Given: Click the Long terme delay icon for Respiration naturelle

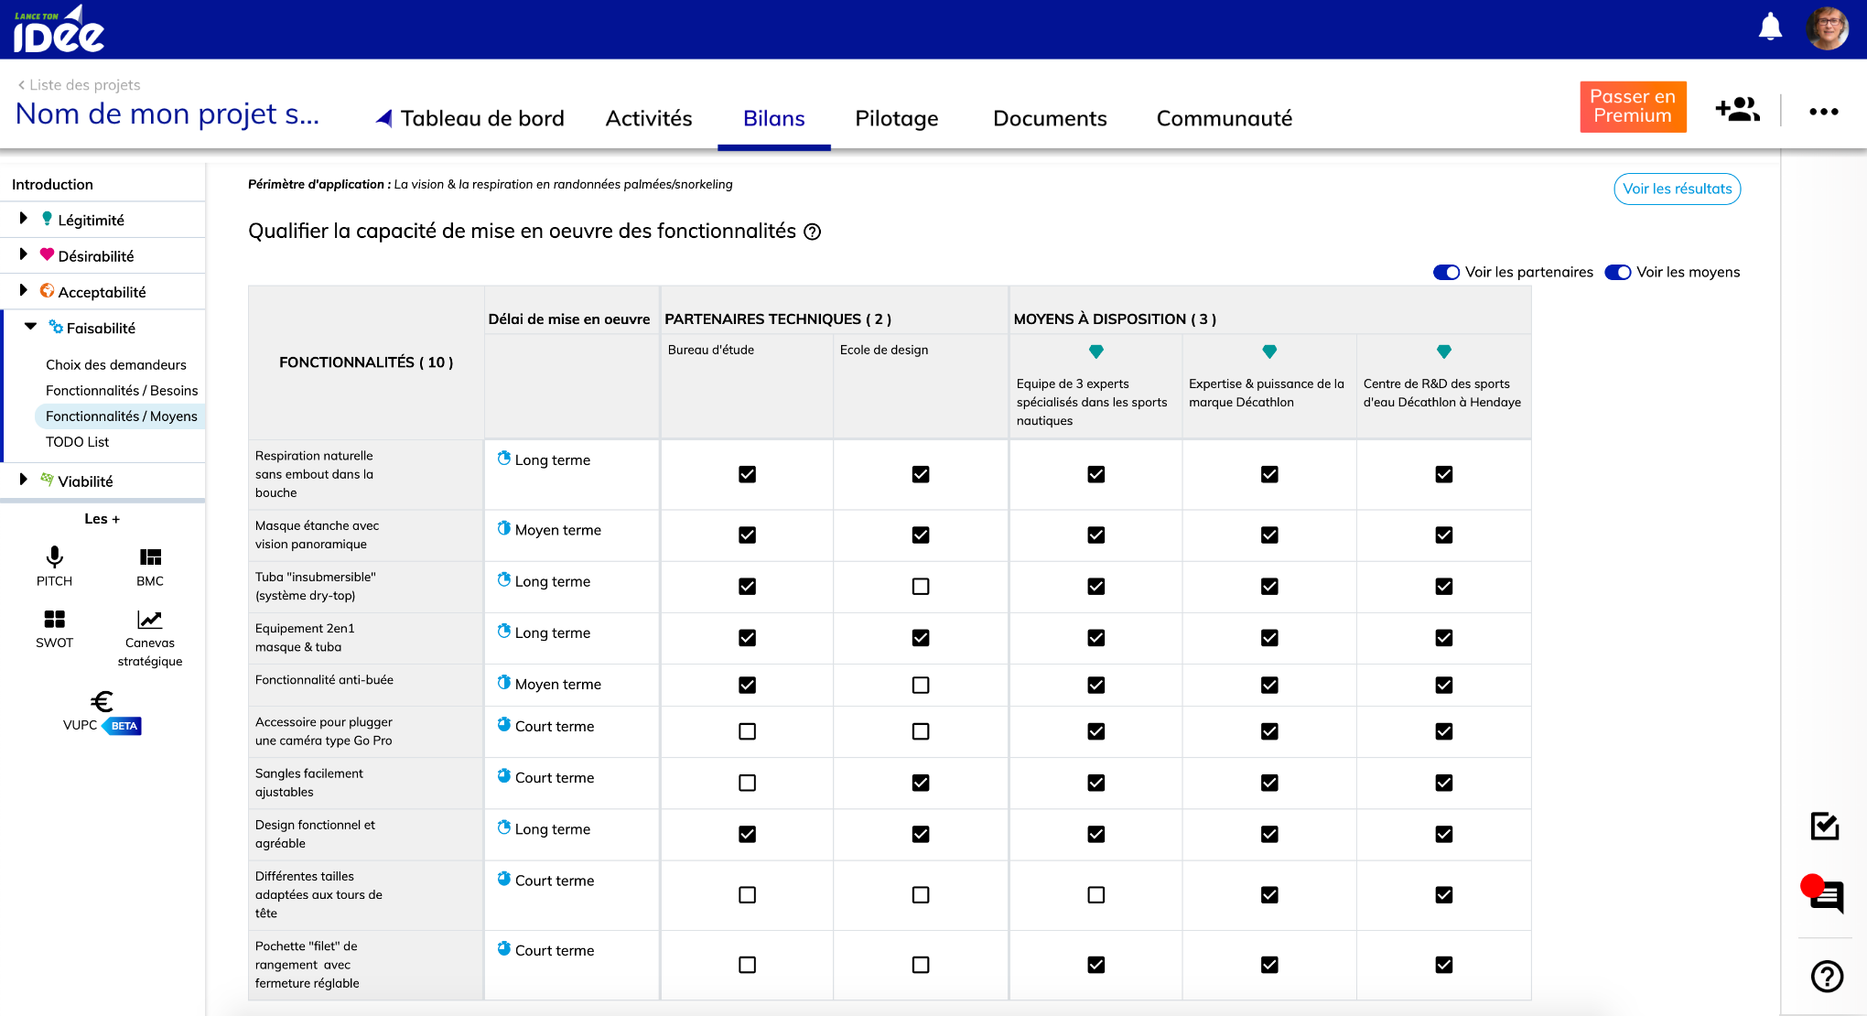Looking at the screenshot, I should click(x=503, y=459).
